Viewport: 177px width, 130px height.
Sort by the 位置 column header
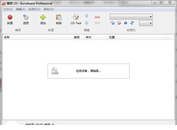click(137, 37)
